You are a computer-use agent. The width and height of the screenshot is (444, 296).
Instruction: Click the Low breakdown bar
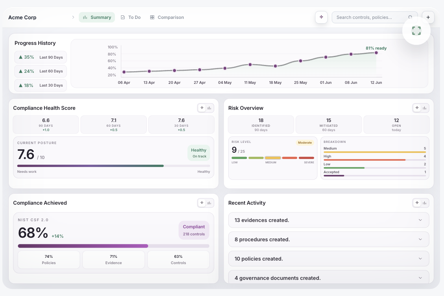[x=375, y=168]
